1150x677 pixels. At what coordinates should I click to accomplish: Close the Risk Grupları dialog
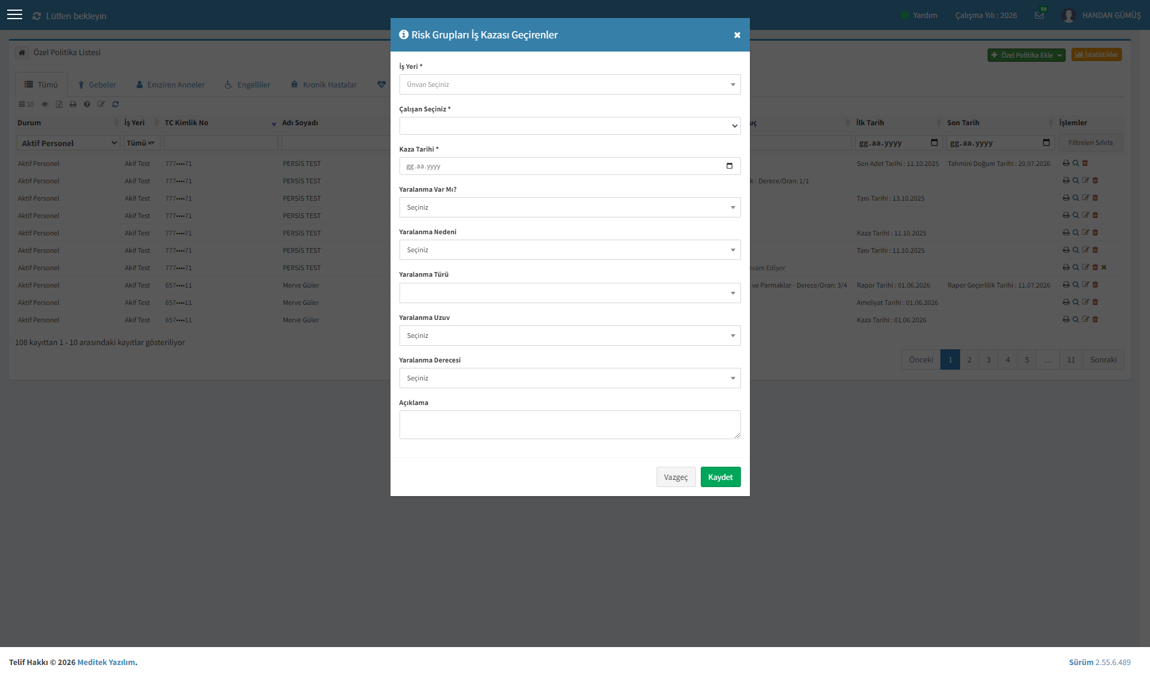(x=737, y=35)
